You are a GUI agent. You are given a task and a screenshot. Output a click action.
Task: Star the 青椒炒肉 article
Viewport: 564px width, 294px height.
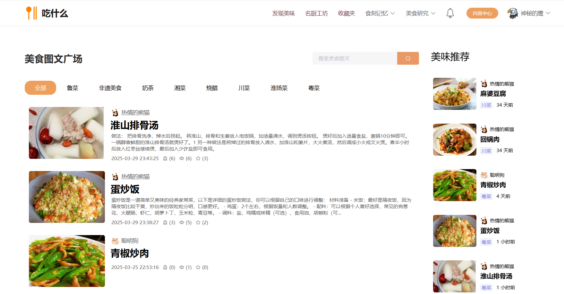tap(198, 267)
